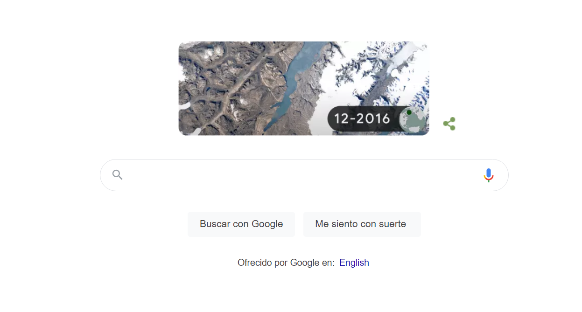Viewport: 582px width, 312px height.
Task: Start voice search with the microphone icon
Action: click(488, 175)
